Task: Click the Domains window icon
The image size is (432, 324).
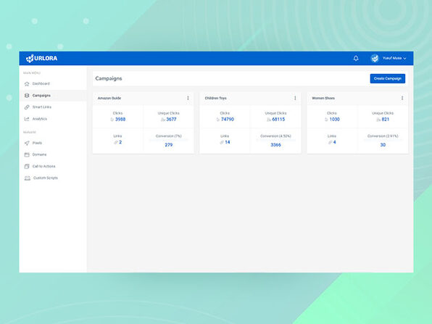Action: click(x=27, y=154)
